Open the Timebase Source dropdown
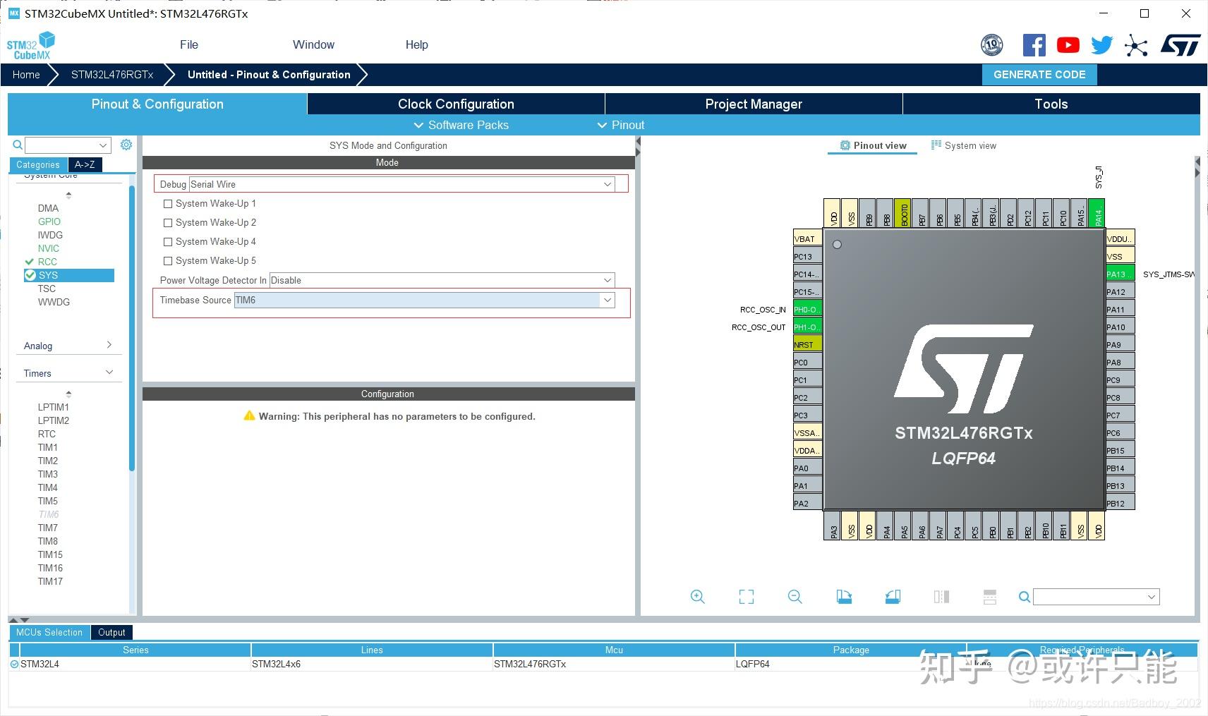This screenshot has width=1208, height=716. click(x=607, y=300)
